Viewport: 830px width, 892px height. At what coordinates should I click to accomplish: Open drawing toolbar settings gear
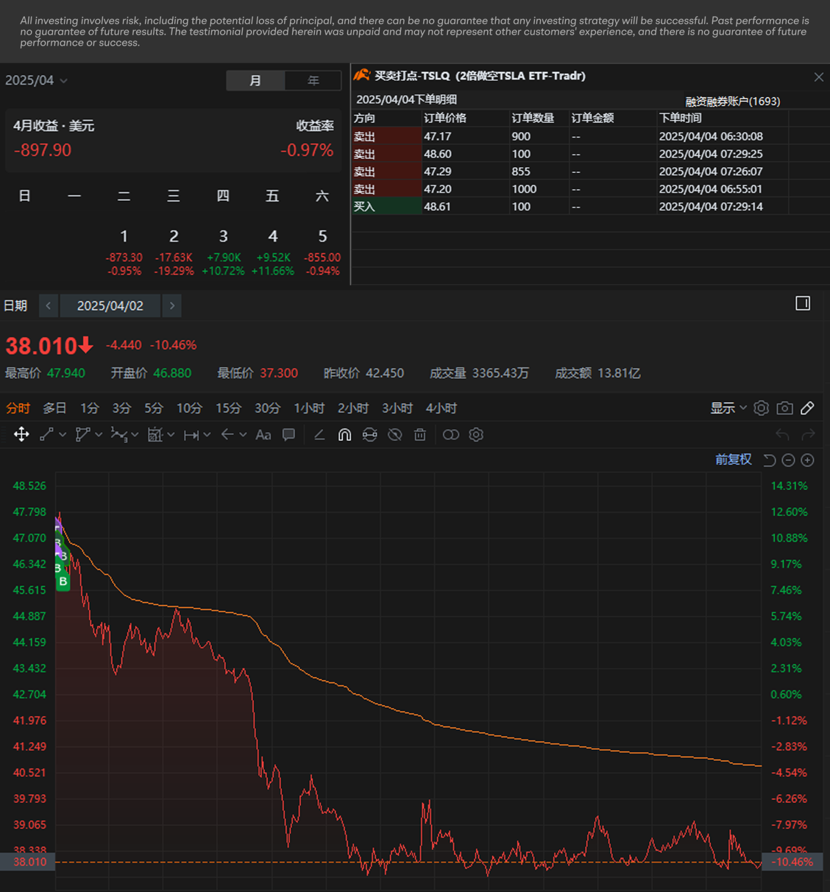pyautogui.click(x=476, y=434)
